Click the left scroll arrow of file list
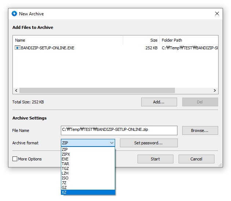231x201 pixels. 16,90
